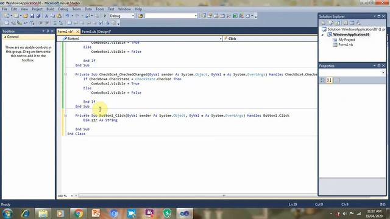Click the New Project toolbar icon
Image resolution: width=390 pixels, height=219 pixels.
click(x=7, y=16)
